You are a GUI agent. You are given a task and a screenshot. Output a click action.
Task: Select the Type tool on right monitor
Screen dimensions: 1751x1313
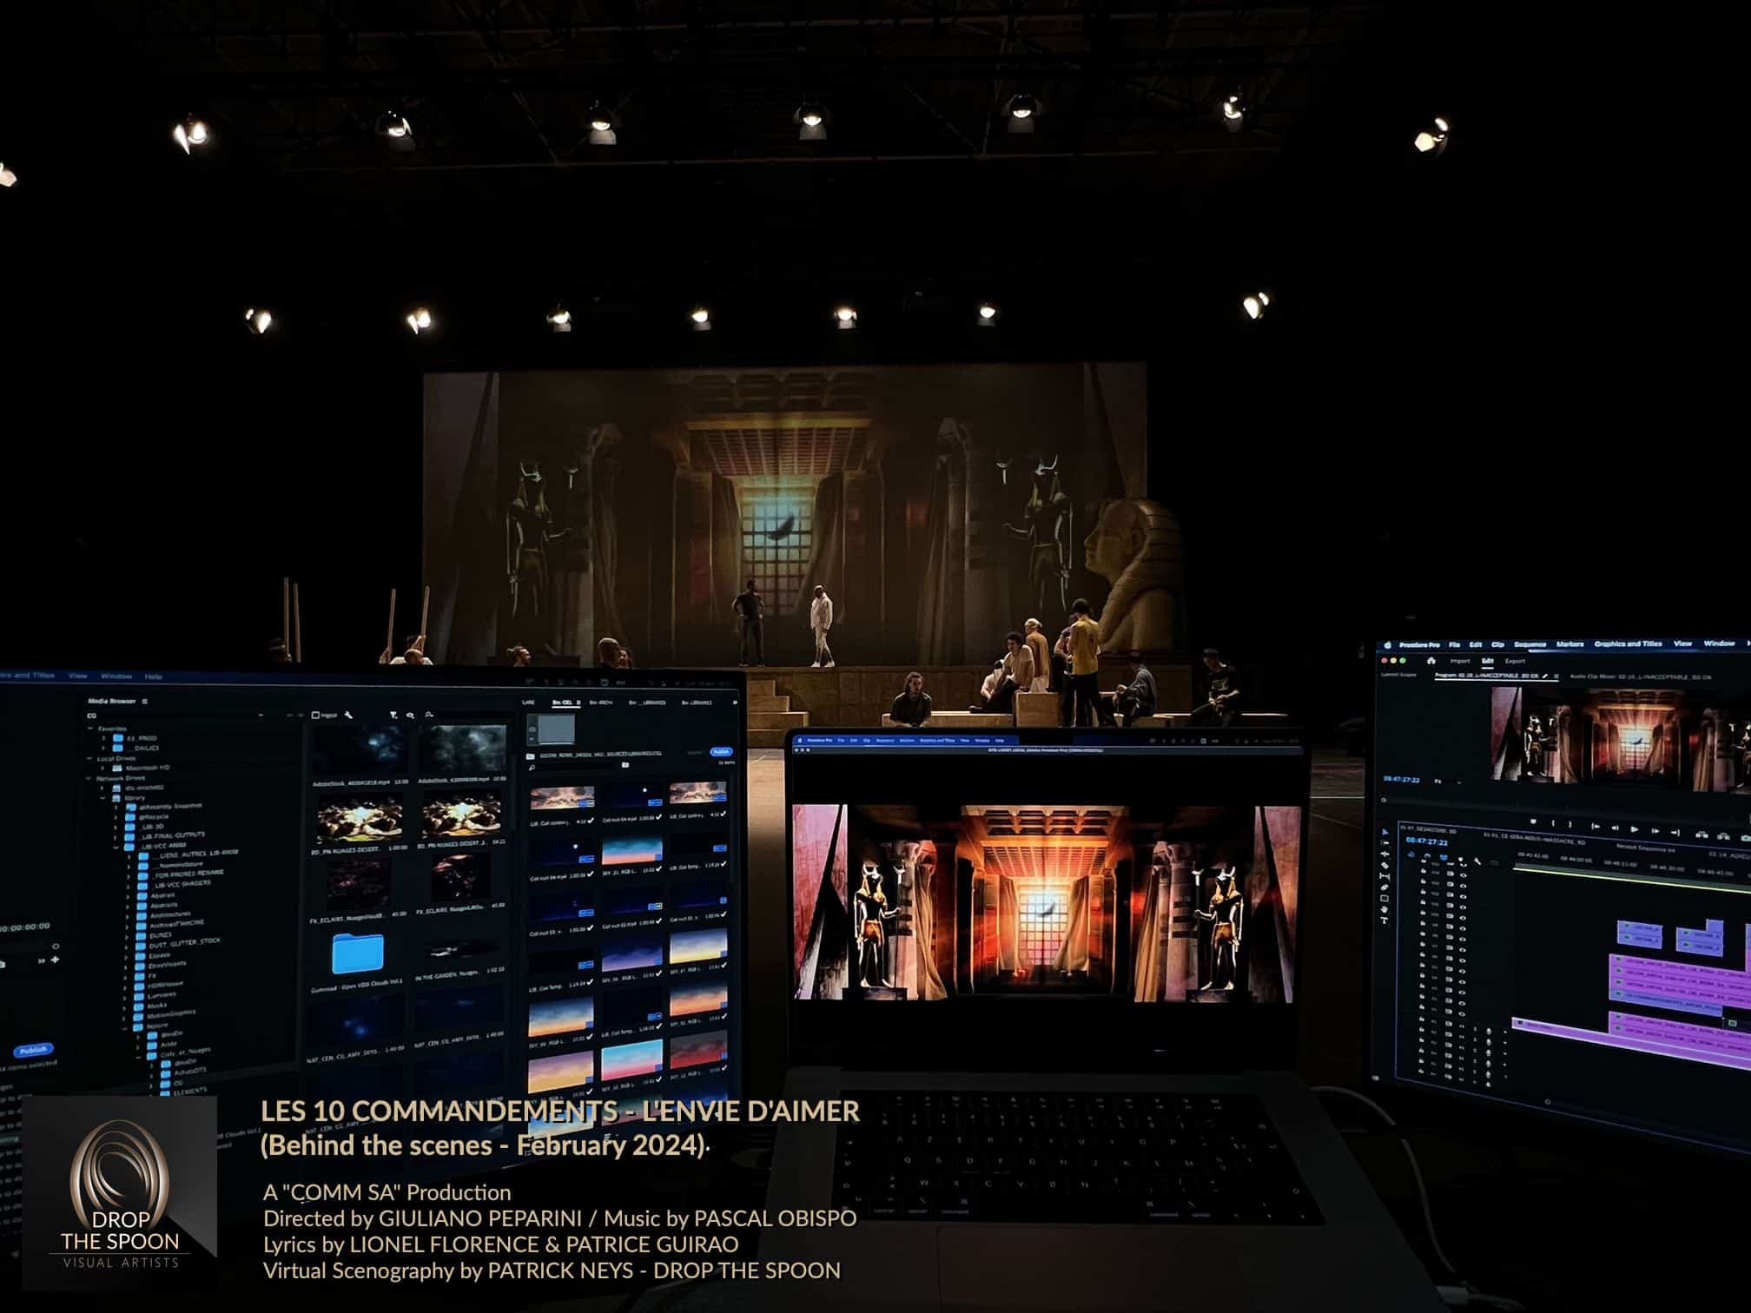[1384, 920]
